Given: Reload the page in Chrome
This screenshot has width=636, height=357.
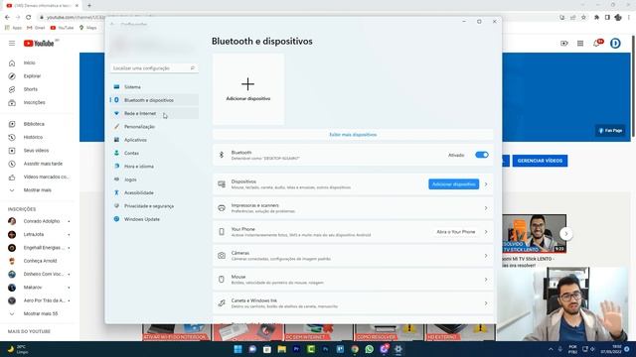Looking at the screenshot, I should 29,17.
